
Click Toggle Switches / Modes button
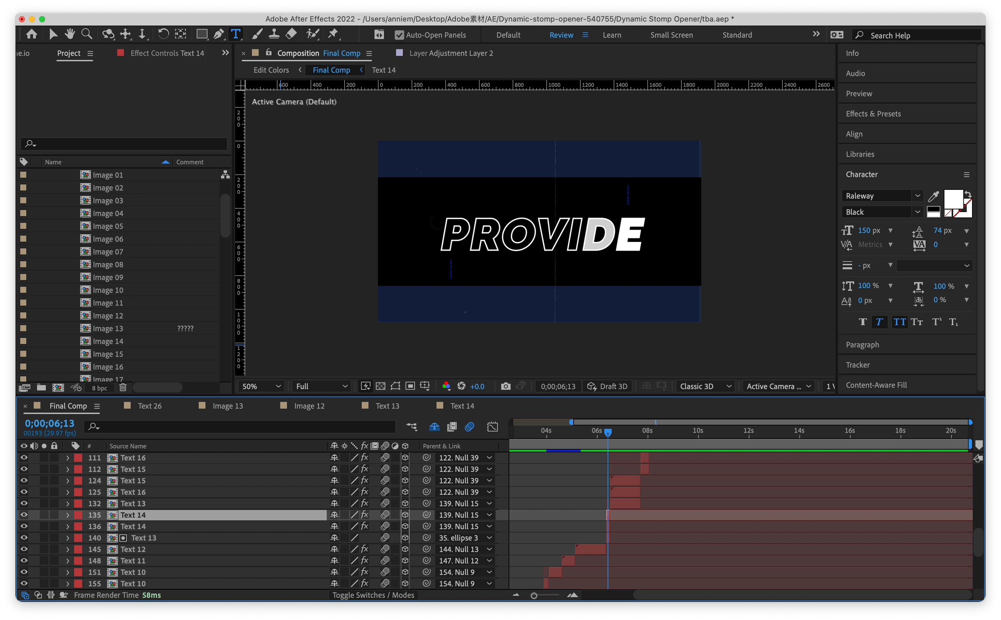click(x=373, y=595)
